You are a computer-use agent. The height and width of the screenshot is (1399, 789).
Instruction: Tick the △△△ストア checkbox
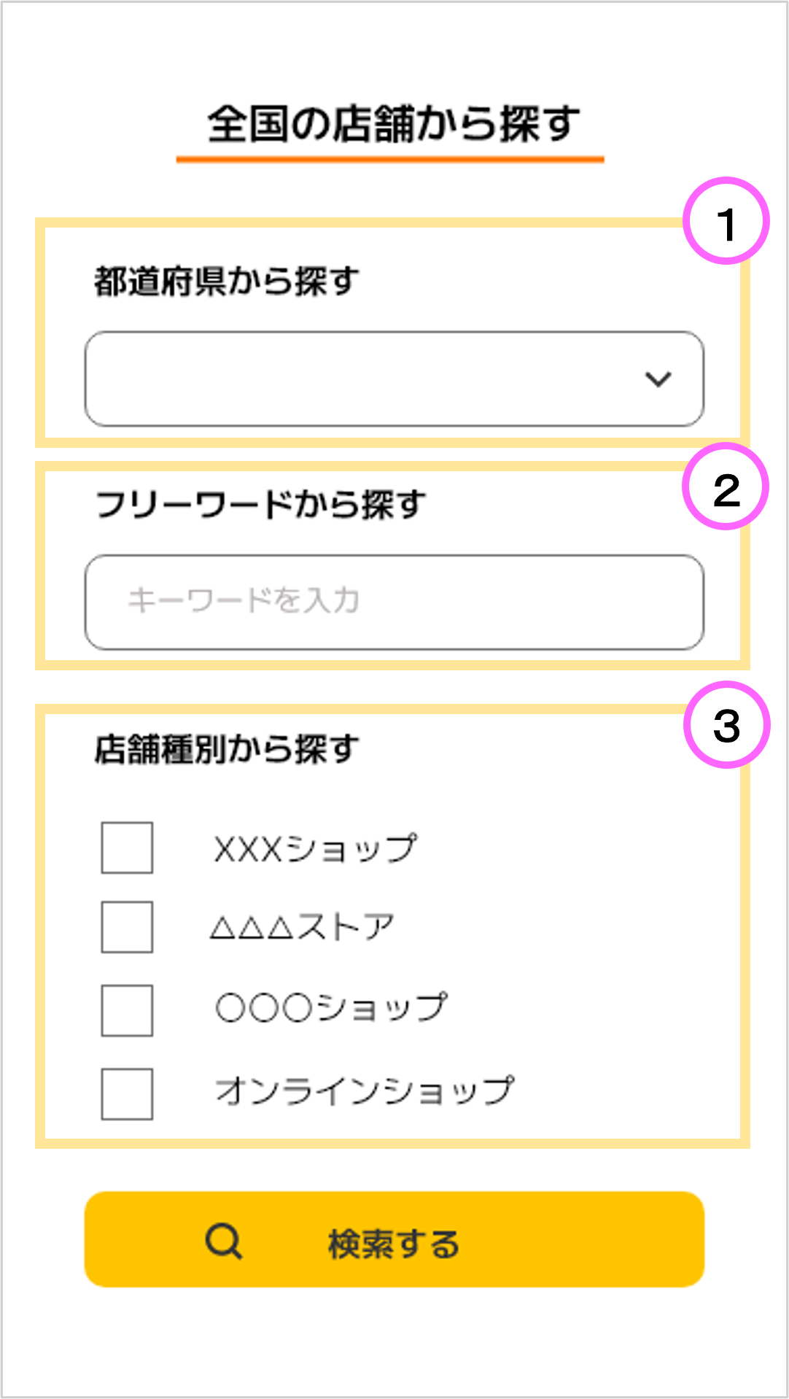click(x=127, y=927)
